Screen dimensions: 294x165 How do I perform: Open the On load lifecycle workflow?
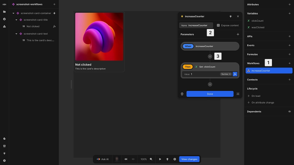[256, 96]
